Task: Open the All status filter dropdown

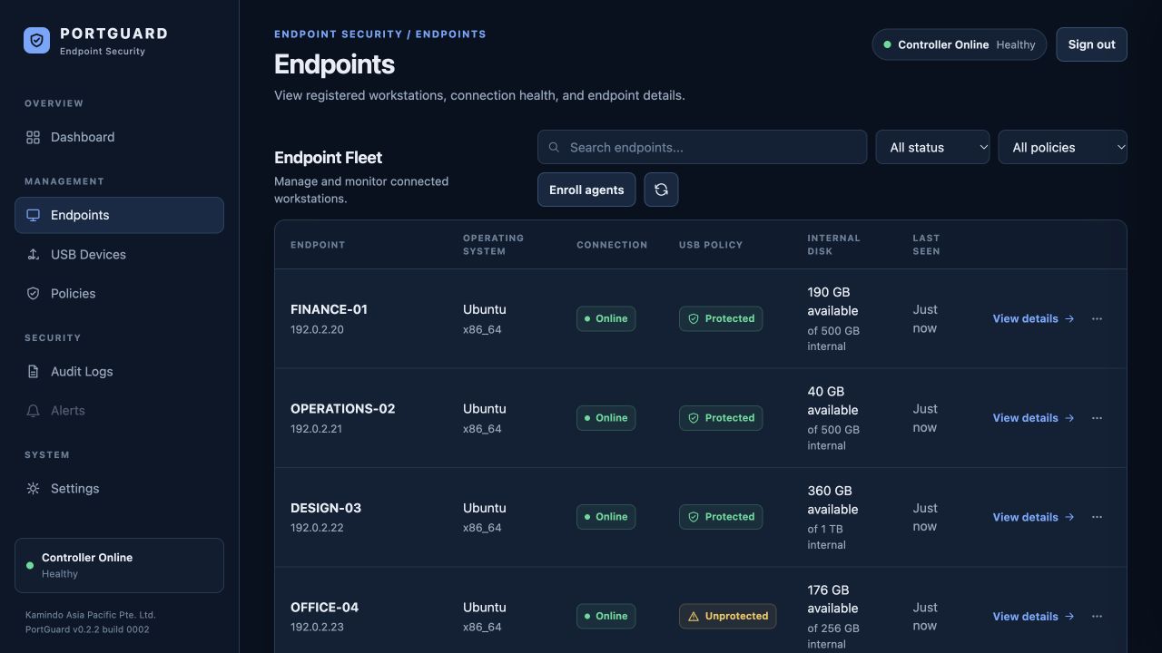Action: (932, 147)
